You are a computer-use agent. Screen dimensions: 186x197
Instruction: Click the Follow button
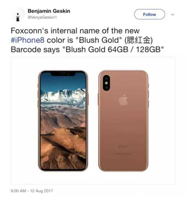(149, 14)
